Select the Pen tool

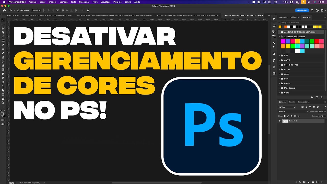[x=3, y=82]
